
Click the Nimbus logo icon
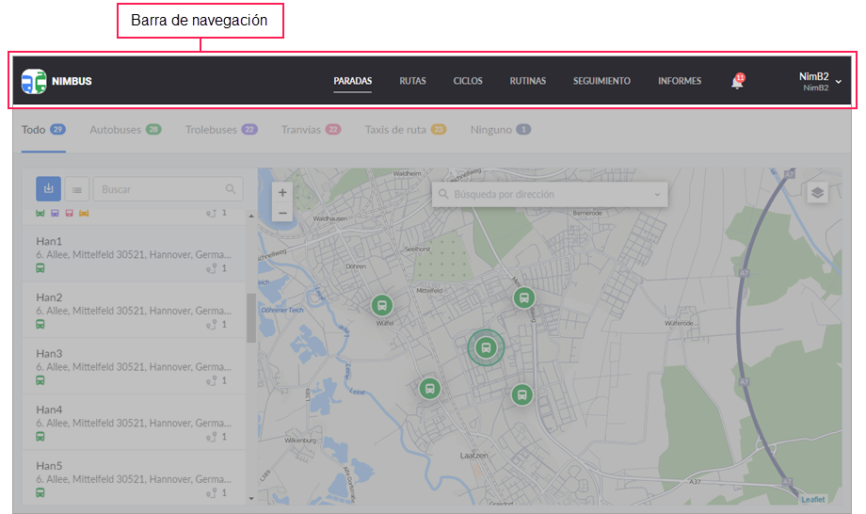coord(34,81)
